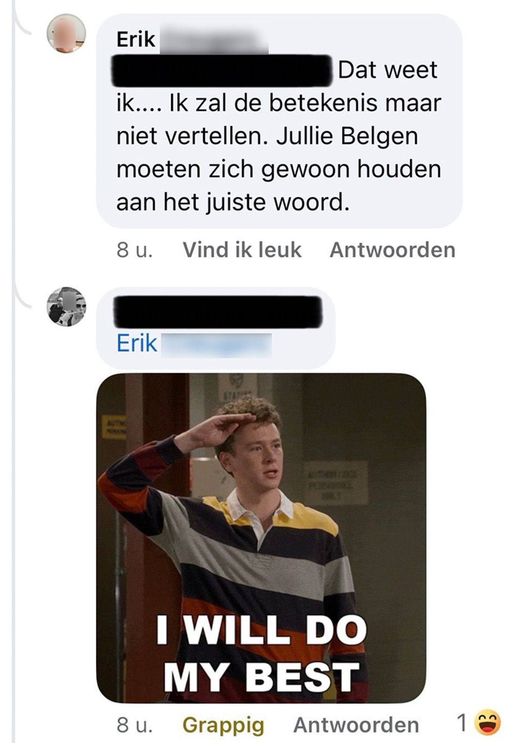Open the "8 u." timestamp under Erik's comment
Screen dimensions: 511x743
click(x=135, y=250)
